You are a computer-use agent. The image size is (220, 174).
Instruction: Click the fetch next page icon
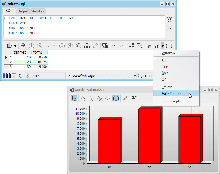click(62, 46)
